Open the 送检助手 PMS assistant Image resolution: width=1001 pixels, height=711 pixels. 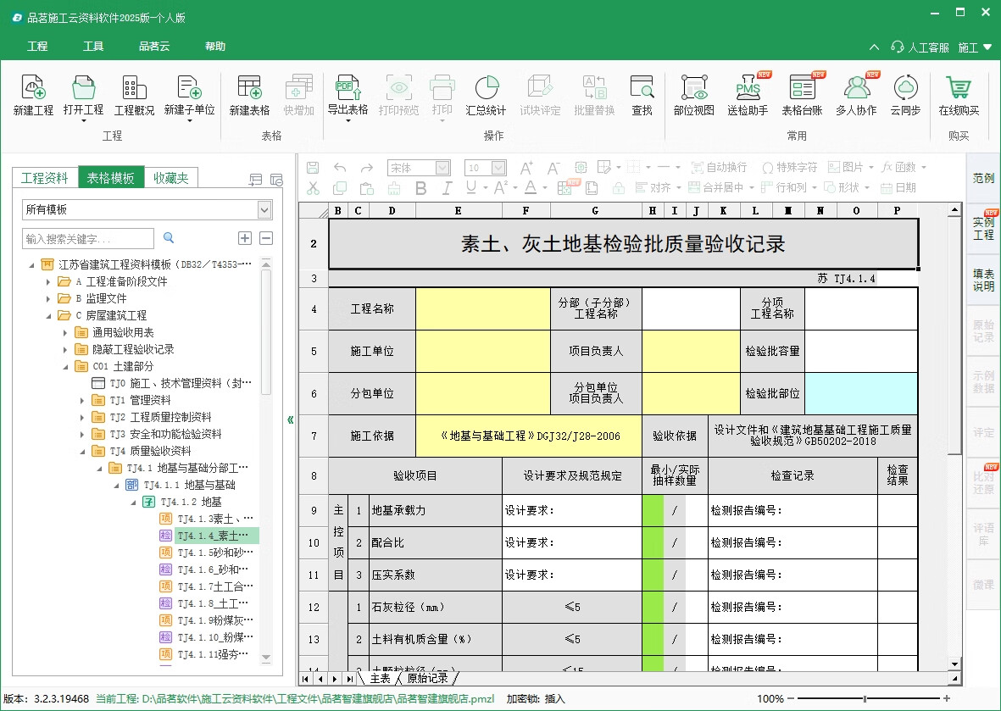[x=748, y=87]
